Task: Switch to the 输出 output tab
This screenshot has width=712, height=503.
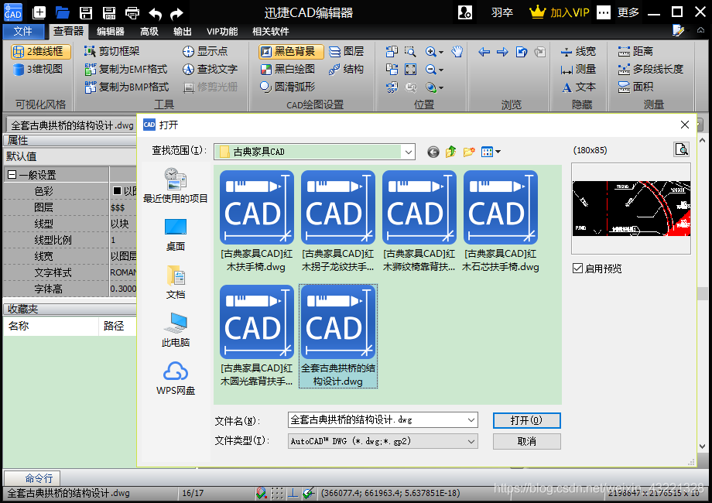Action: pos(182,31)
